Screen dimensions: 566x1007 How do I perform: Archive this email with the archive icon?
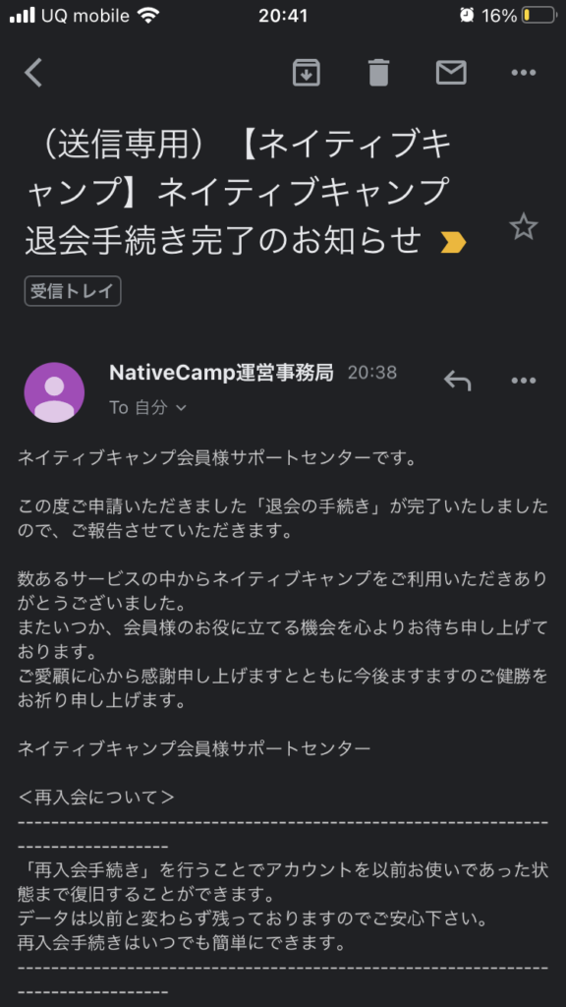307,72
